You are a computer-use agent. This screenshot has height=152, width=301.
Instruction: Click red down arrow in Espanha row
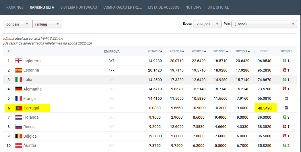pos(285,70)
